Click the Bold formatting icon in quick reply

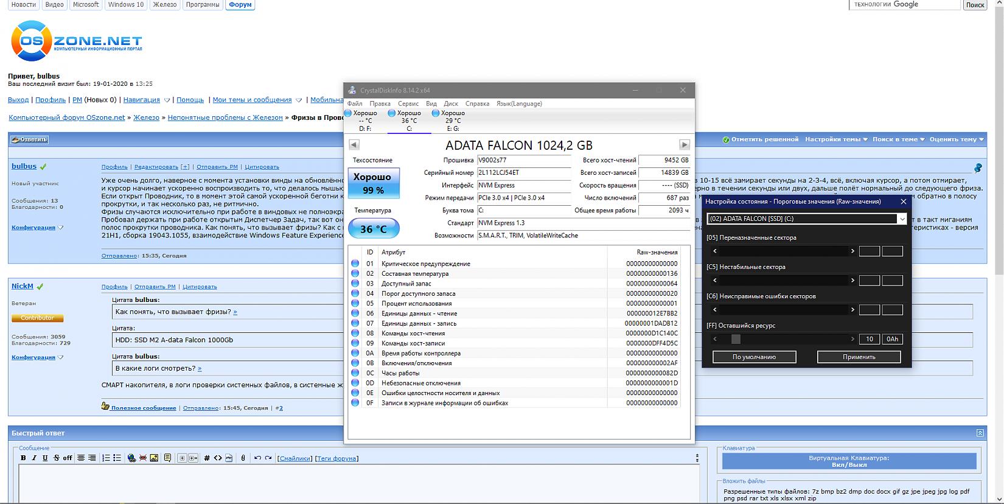point(23,458)
